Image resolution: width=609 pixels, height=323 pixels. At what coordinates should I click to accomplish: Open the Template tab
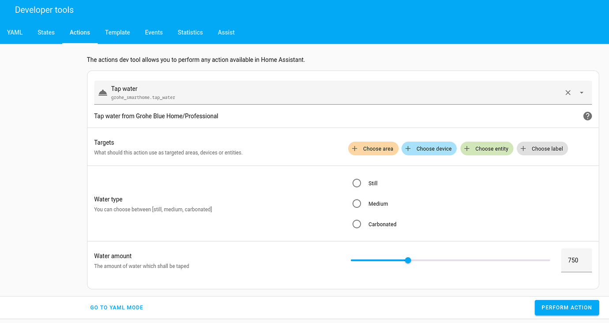coord(117,32)
